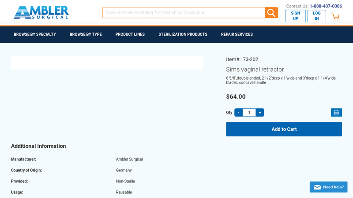
Task: Click the Ambler Surgical logo
Action: tap(41, 12)
